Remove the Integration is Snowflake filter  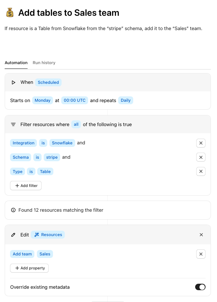click(201, 143)
